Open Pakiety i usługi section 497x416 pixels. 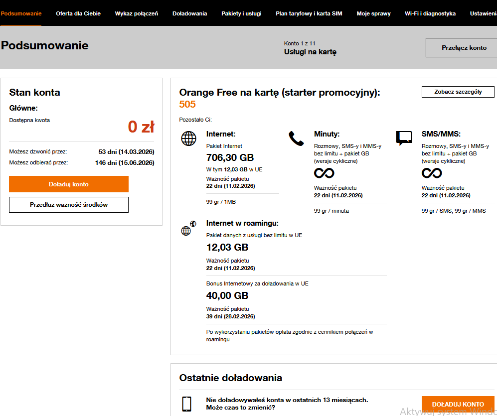coord(241,13)
